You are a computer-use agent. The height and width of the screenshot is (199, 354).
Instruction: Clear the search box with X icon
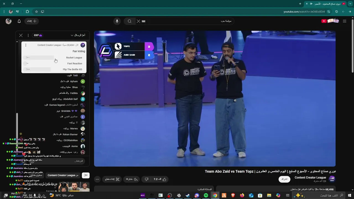point(139,21)
